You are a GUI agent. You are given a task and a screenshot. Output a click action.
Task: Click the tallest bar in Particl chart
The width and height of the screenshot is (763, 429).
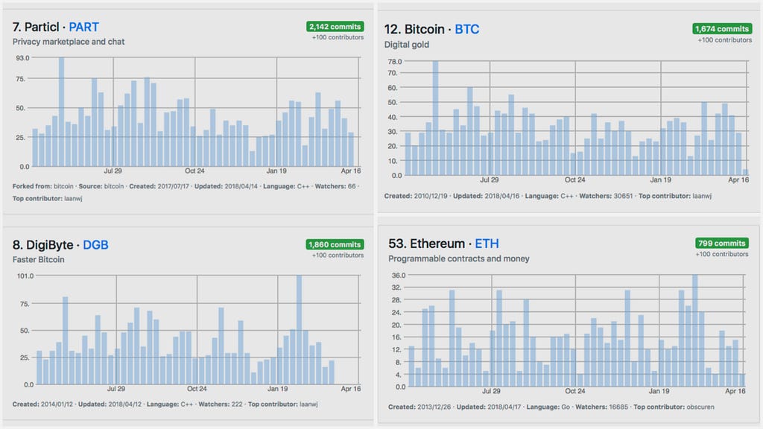coord(62,112)
